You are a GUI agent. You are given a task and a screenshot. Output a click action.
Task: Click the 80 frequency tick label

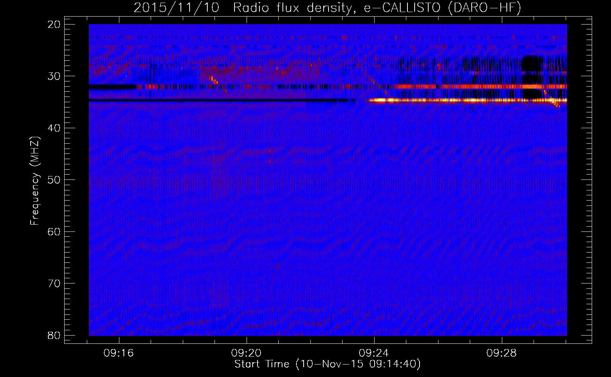[x=54, y=335]
